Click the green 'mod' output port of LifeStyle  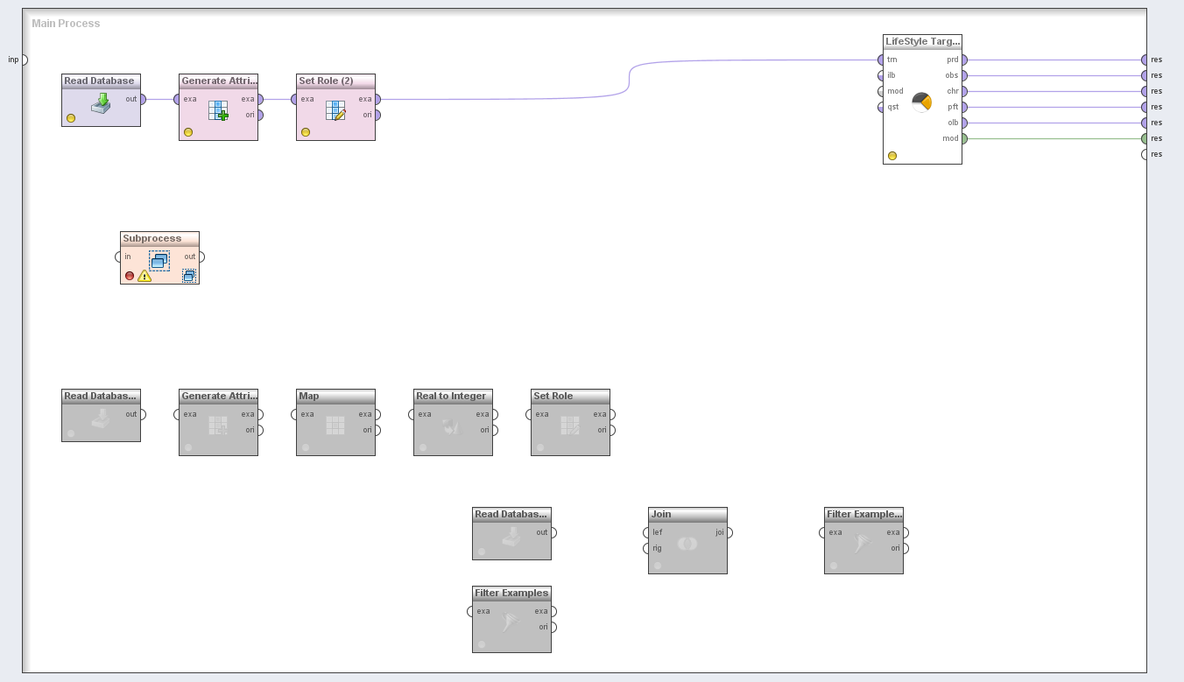pyautogui.click(x=963, y=138)
